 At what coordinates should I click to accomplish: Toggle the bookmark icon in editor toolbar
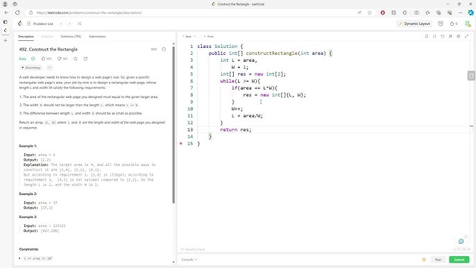[x=427, y=36]
